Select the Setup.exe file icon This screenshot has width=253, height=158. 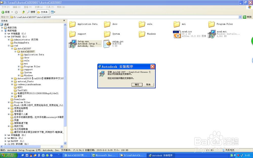coord(72,44)
